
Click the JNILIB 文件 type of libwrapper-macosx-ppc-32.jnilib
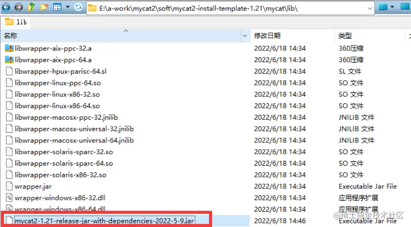point(356,117)
